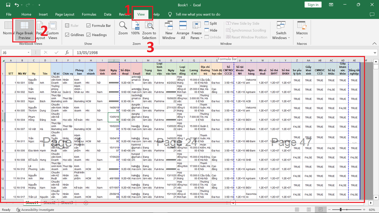Select the STT header cell

coord(11,69)
